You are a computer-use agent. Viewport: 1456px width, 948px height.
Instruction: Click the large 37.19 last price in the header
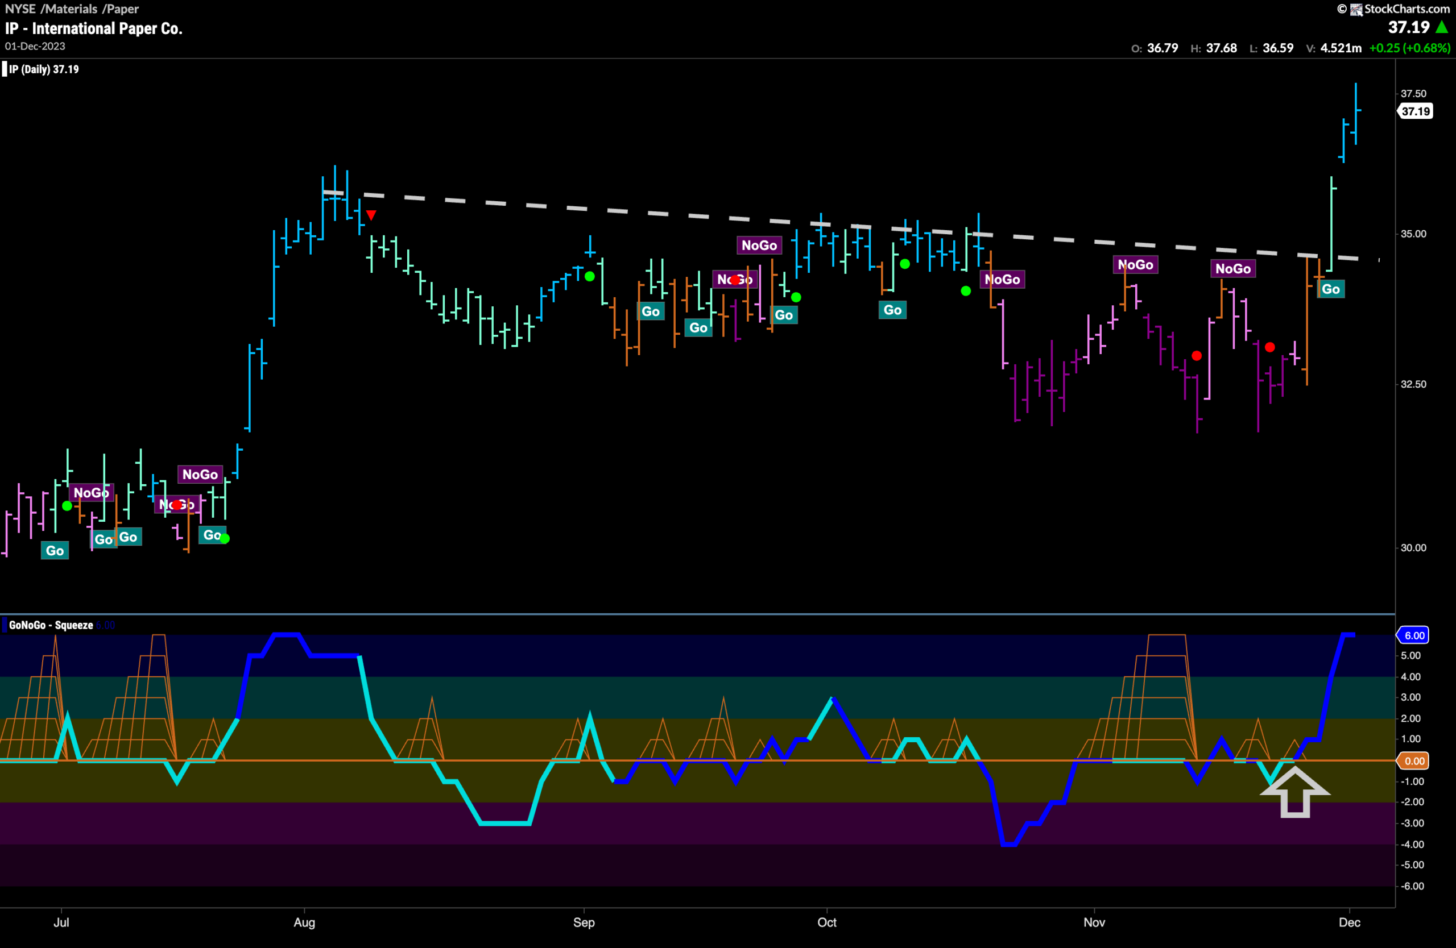pos(1408,27)
